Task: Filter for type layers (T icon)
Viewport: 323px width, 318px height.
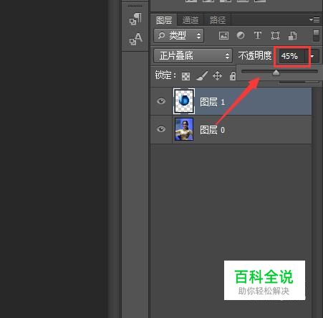Action: coord(258,35)
